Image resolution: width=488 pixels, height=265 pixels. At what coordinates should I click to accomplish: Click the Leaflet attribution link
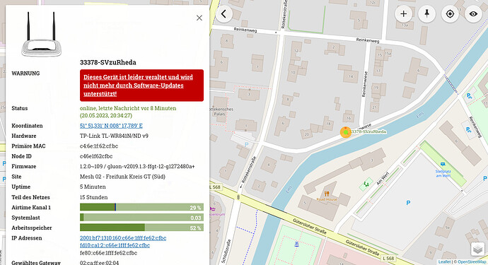click(444, 262)
